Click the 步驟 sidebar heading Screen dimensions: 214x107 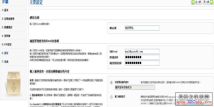[5, 2]
